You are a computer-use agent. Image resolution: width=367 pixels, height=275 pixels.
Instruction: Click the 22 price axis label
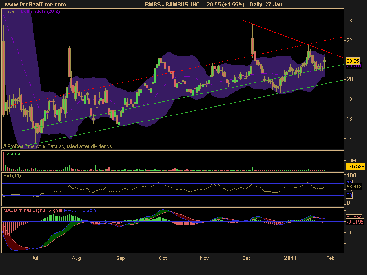[x=349, y=40]
